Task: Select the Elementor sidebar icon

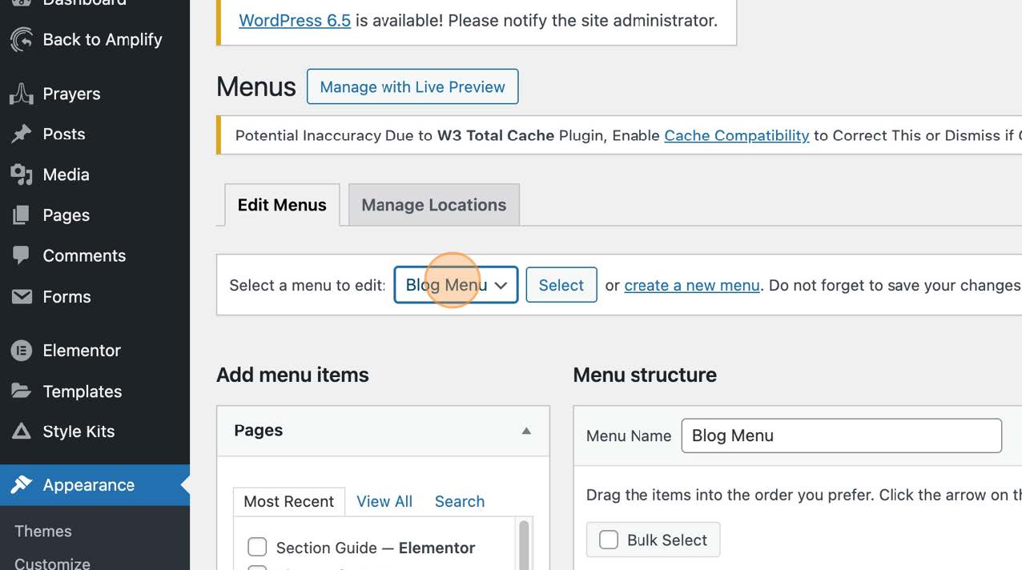Action: [x=22, y=351]
